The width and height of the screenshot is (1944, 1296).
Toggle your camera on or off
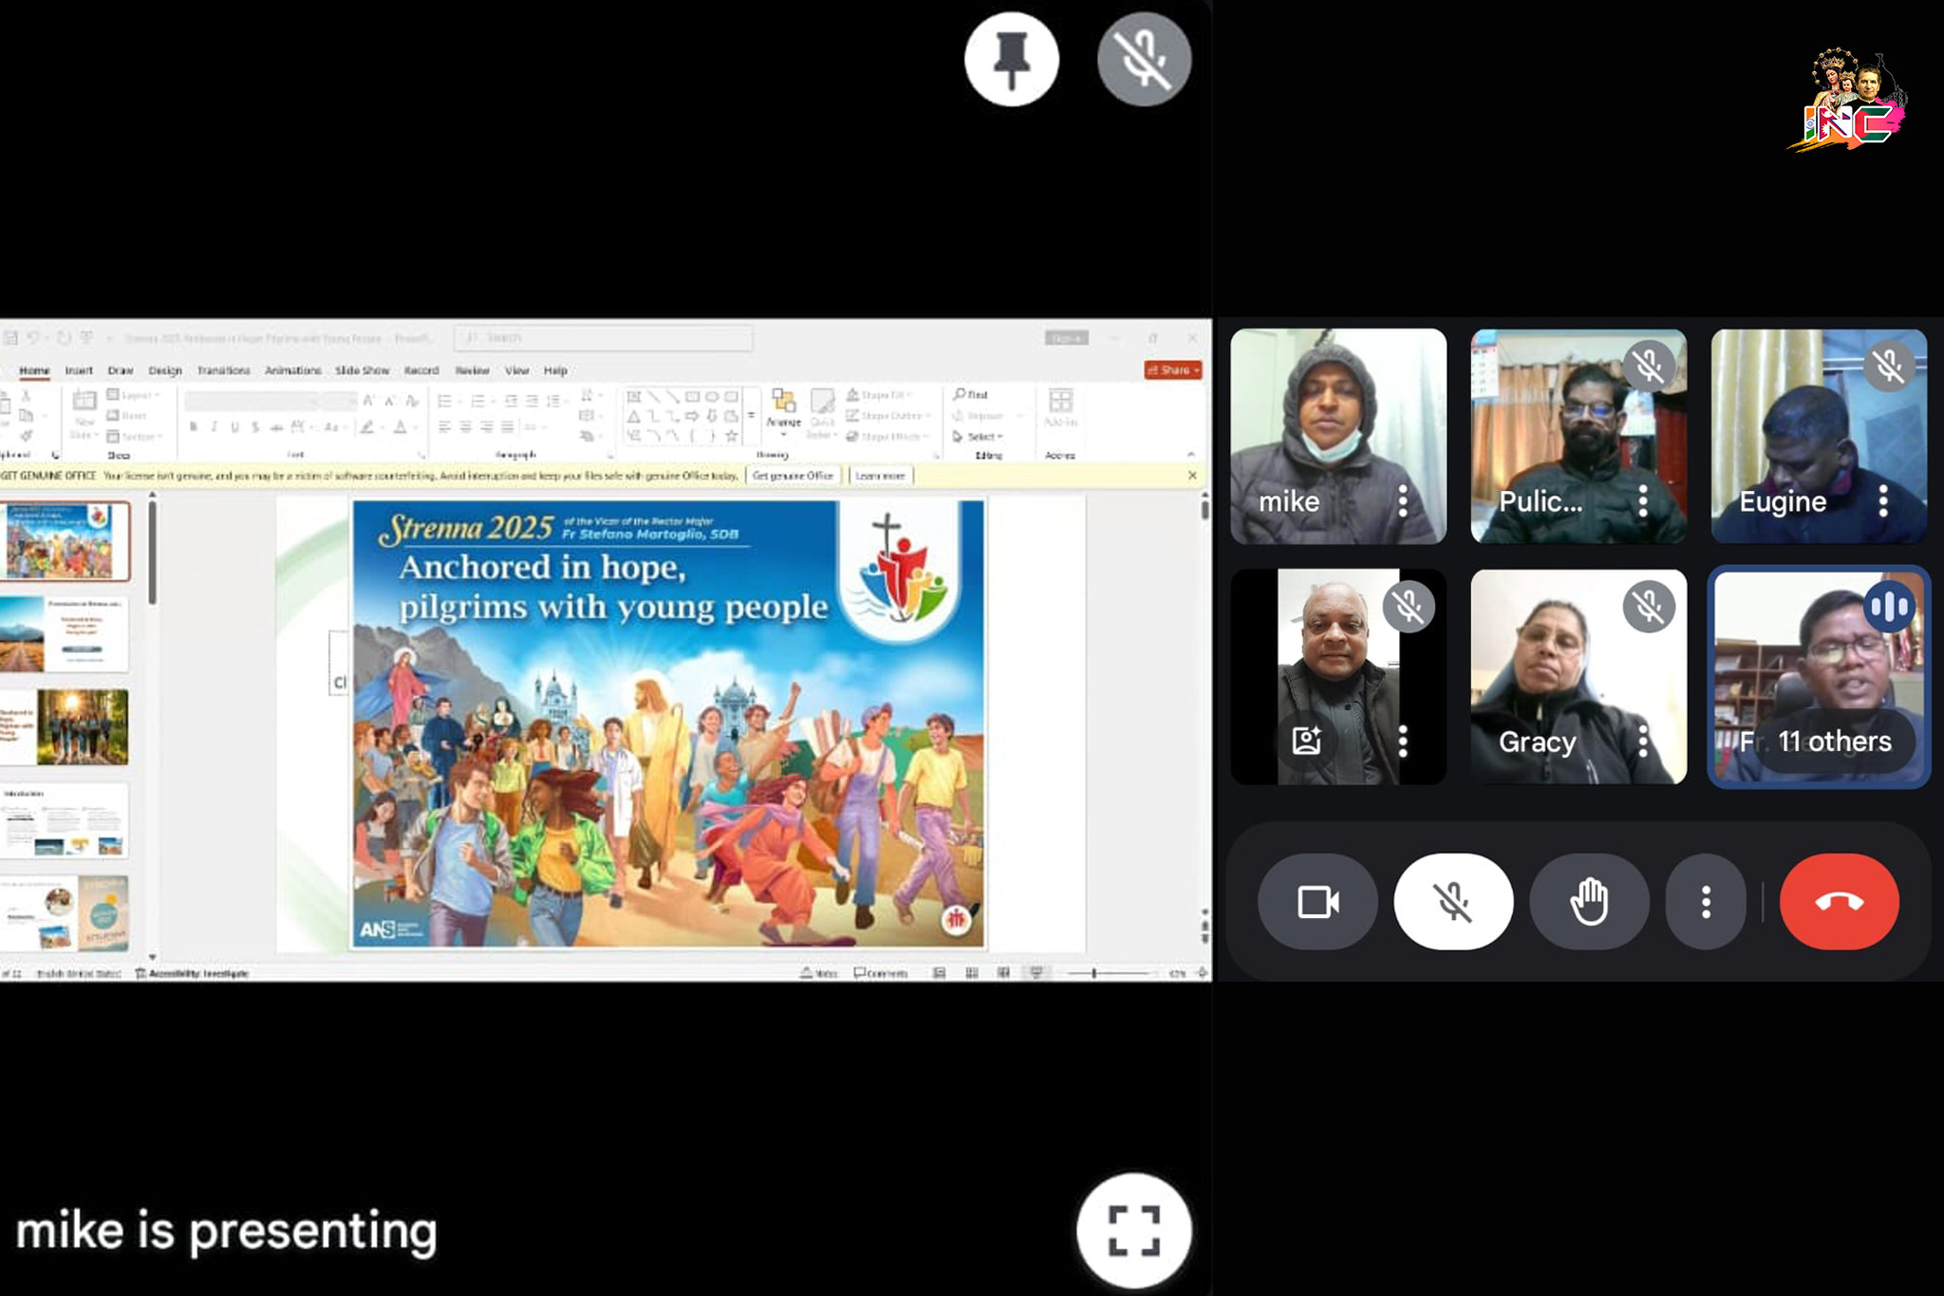1318,901
